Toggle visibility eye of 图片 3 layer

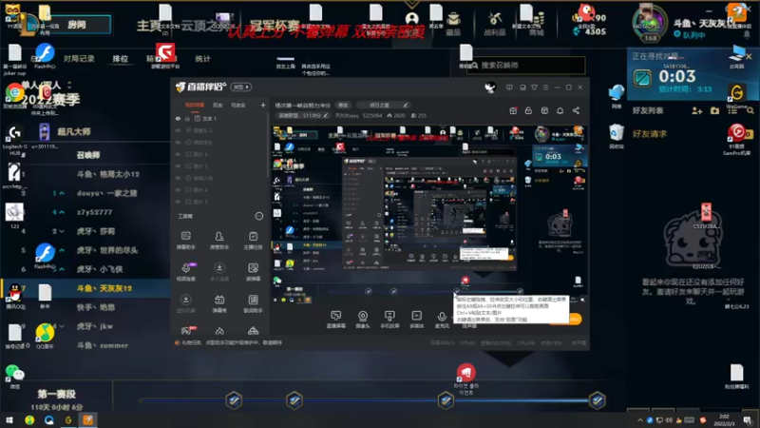click(x=178, y=202)
